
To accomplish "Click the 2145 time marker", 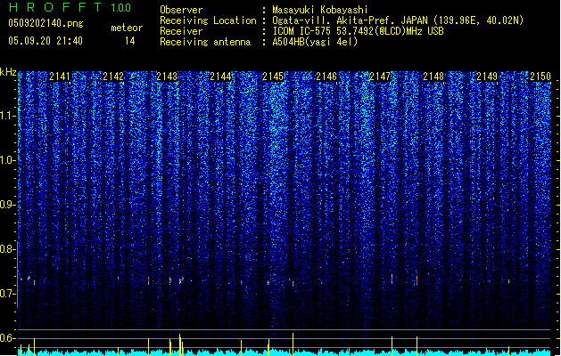I will pyautogui.click(x=273, y=76).
